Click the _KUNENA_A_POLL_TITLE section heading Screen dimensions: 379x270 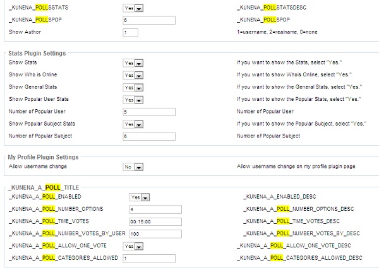click(x=43, y=187)
